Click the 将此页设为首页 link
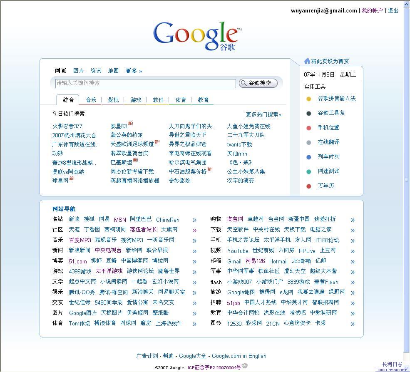 [x=330, y=62]
